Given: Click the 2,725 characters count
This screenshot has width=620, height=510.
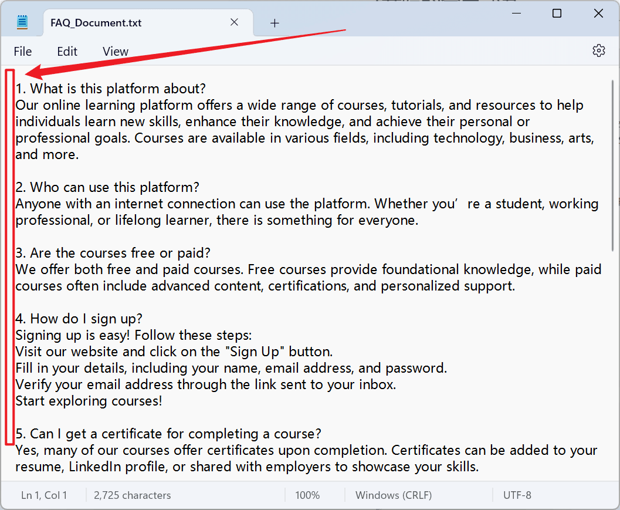Looking at the screenshot, I should click(x=132, y=495).
